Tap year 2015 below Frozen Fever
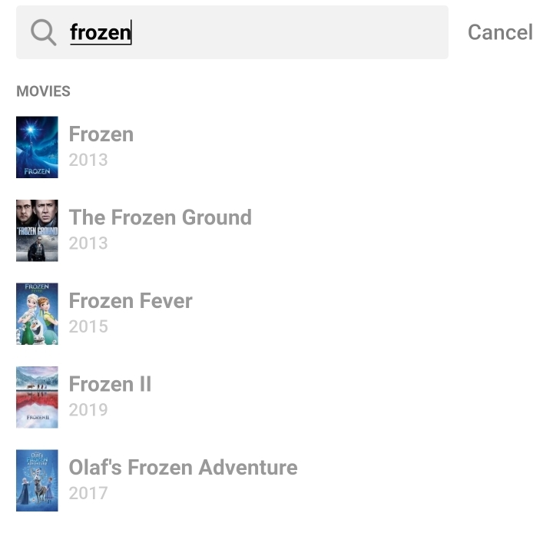553x533 pixels. point(88,326)
